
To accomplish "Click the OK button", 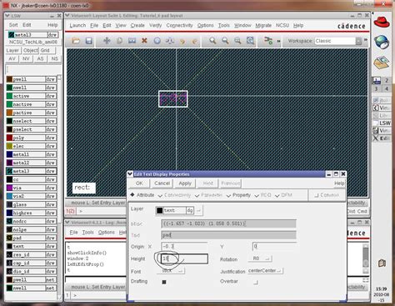I will (x=139, y=183).
